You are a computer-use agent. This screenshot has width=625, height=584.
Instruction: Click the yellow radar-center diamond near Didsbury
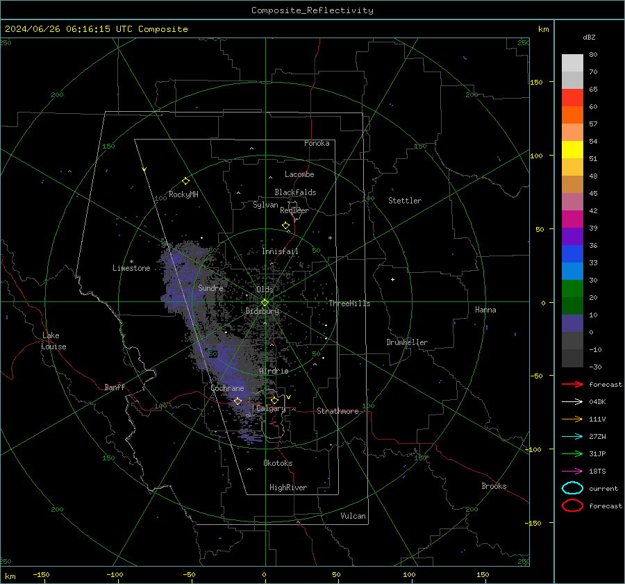(265, 303)
